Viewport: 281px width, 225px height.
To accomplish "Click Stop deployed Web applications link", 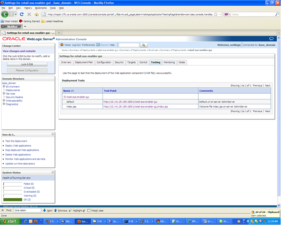I will 22,150.
